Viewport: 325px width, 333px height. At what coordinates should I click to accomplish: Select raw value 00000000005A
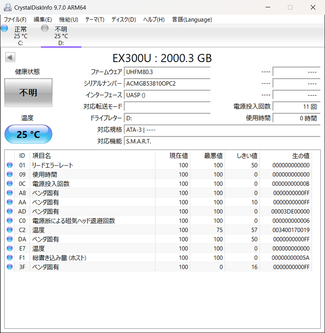pyautogui.click(x=290, y=258)
